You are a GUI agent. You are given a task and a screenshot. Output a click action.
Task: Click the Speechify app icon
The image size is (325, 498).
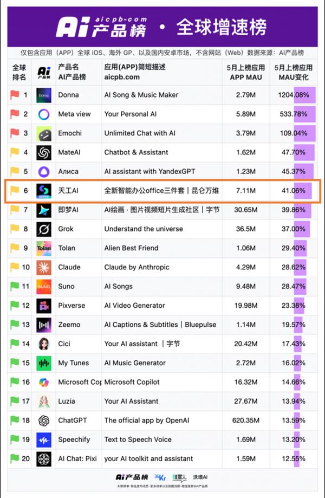pyautogui.click(x=44, y=439)
